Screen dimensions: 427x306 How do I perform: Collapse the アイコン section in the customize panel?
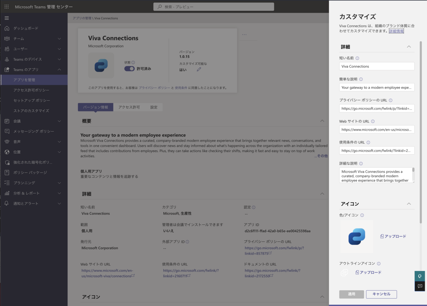(409, 204)
